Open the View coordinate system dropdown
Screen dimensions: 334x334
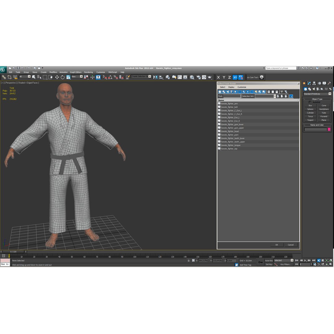click(77, 76)
